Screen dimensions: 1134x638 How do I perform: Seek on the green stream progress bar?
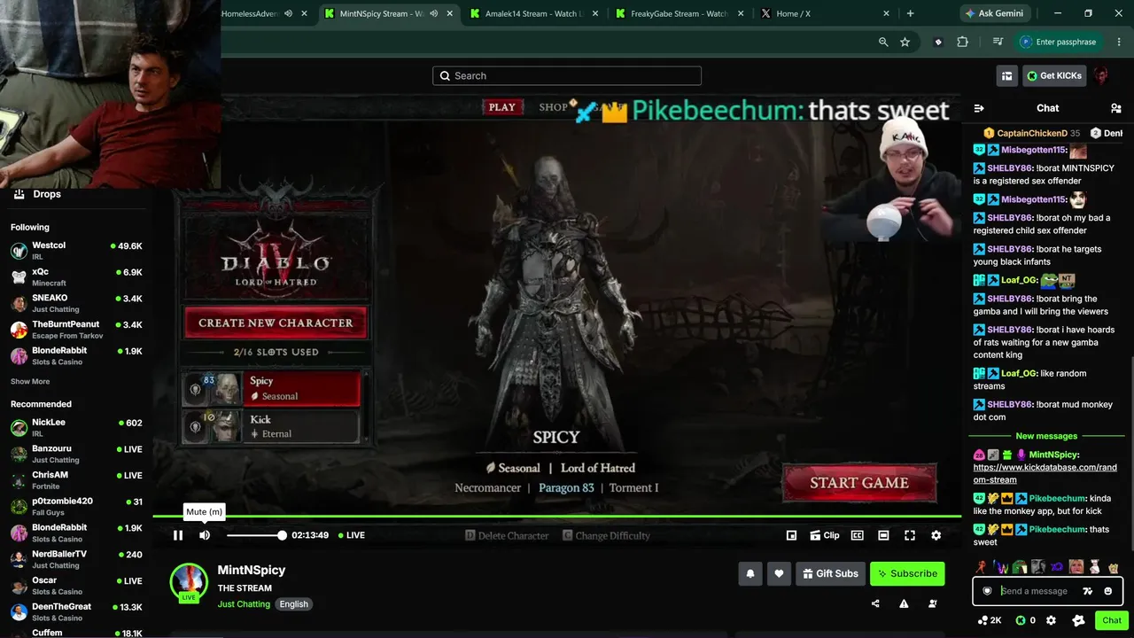(557, 516)
